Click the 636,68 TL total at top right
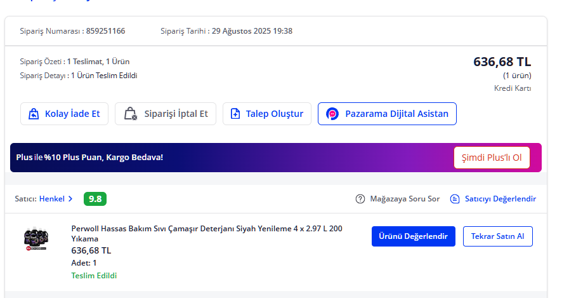 pos(502,62)
